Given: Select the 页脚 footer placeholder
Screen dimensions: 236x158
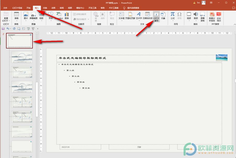Looking at the screenshot, I should click(139, 147).
